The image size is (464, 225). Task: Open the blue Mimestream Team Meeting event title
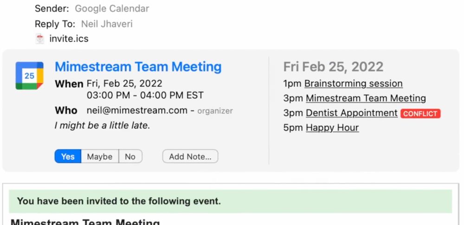(138, 67)
